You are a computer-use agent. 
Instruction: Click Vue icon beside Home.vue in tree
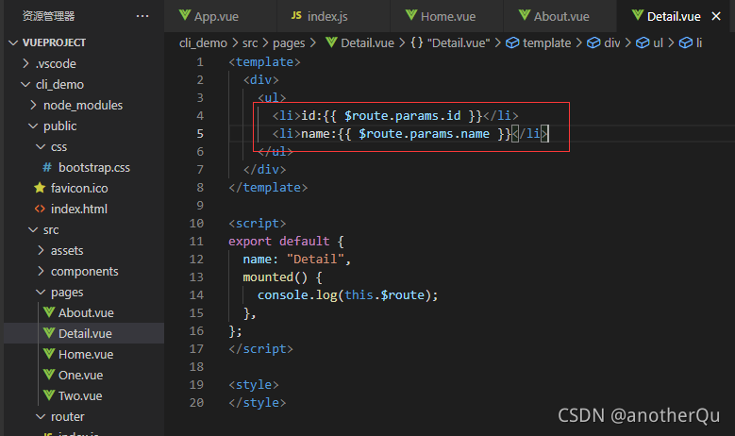(x=49, y=354)
